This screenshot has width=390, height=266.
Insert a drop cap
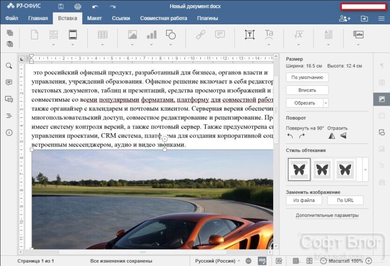pos(328,35)
